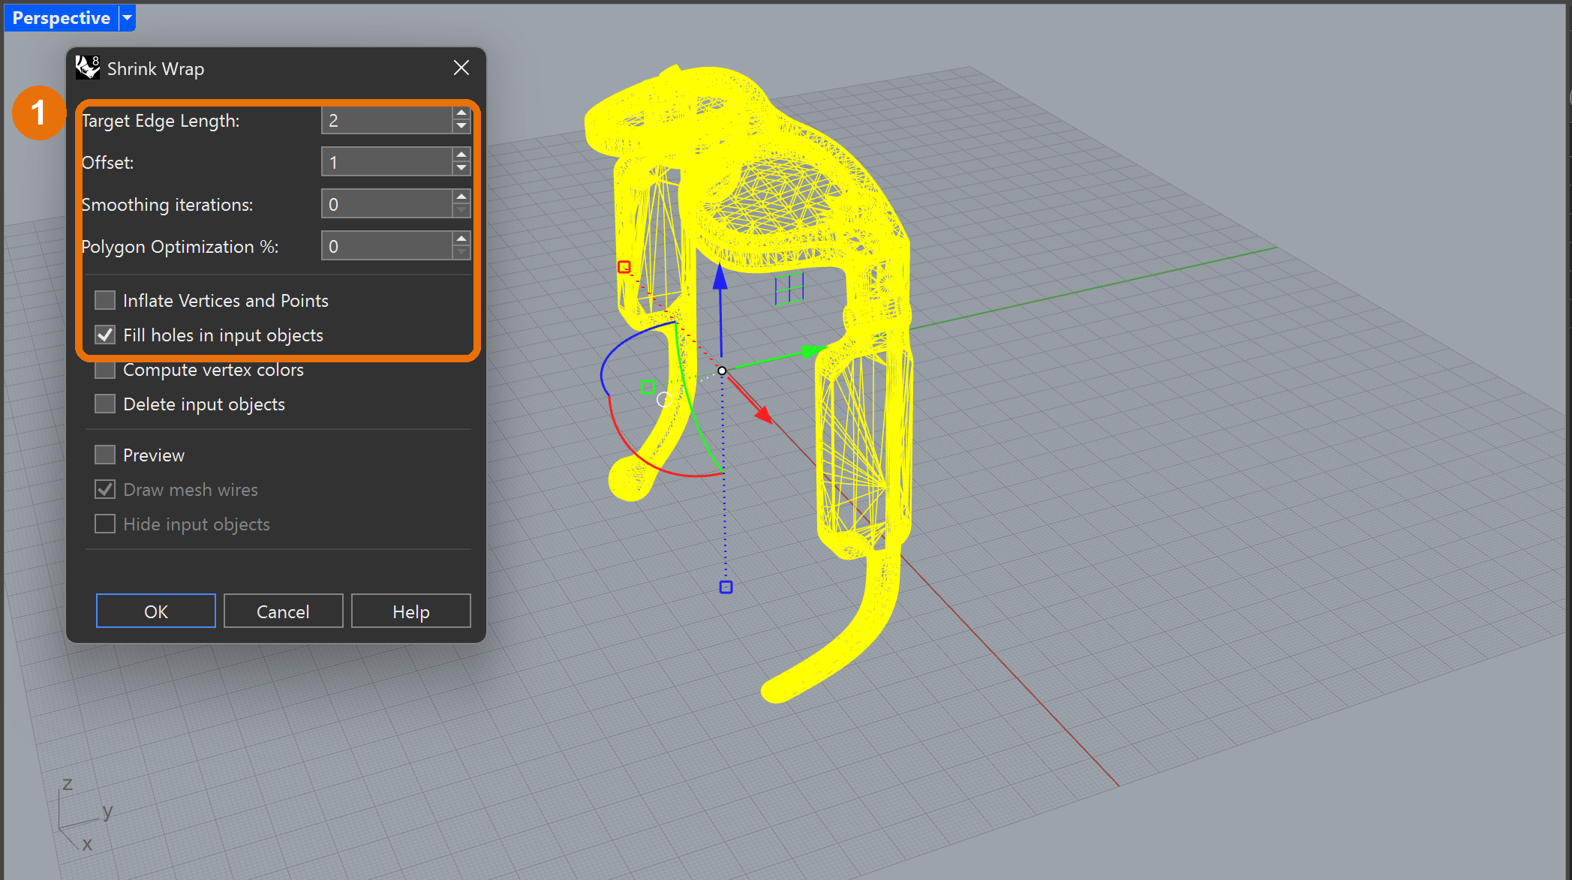1572x880 pixels.
Task: Toggle Hide input objects checkbox
Action: point(105,524)
